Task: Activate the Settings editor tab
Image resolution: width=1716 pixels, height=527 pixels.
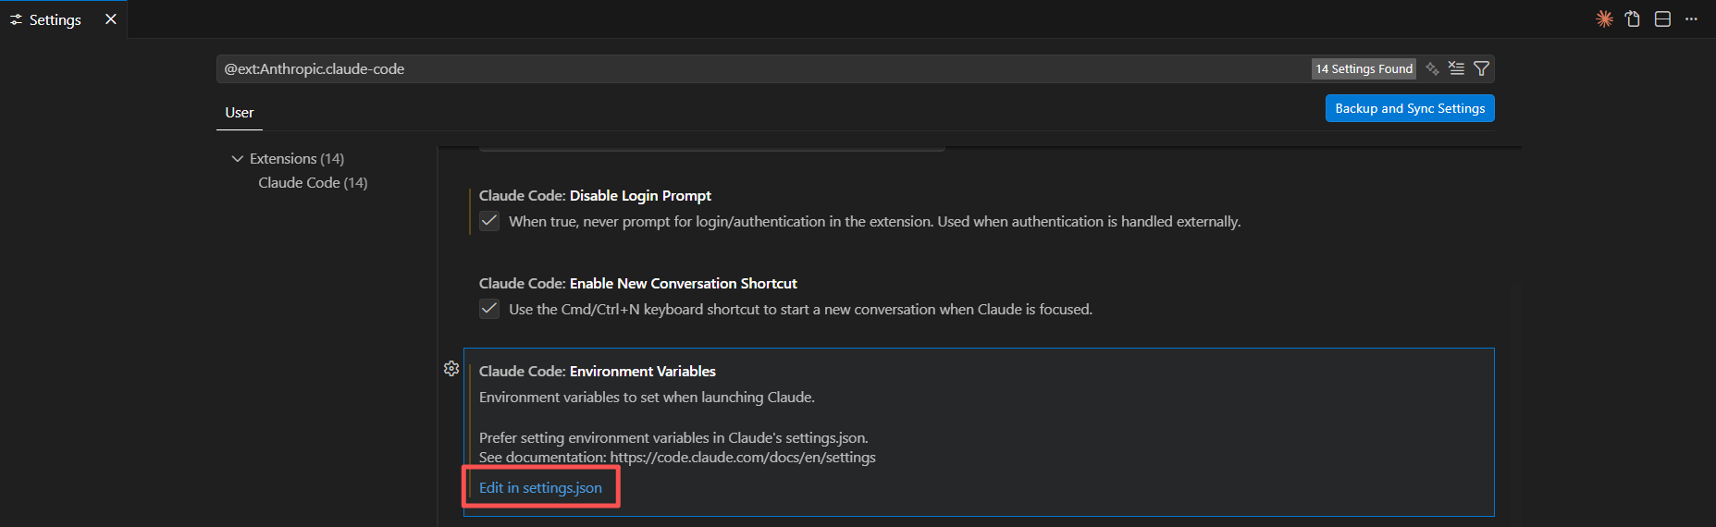Action: [x=56, y=19]
